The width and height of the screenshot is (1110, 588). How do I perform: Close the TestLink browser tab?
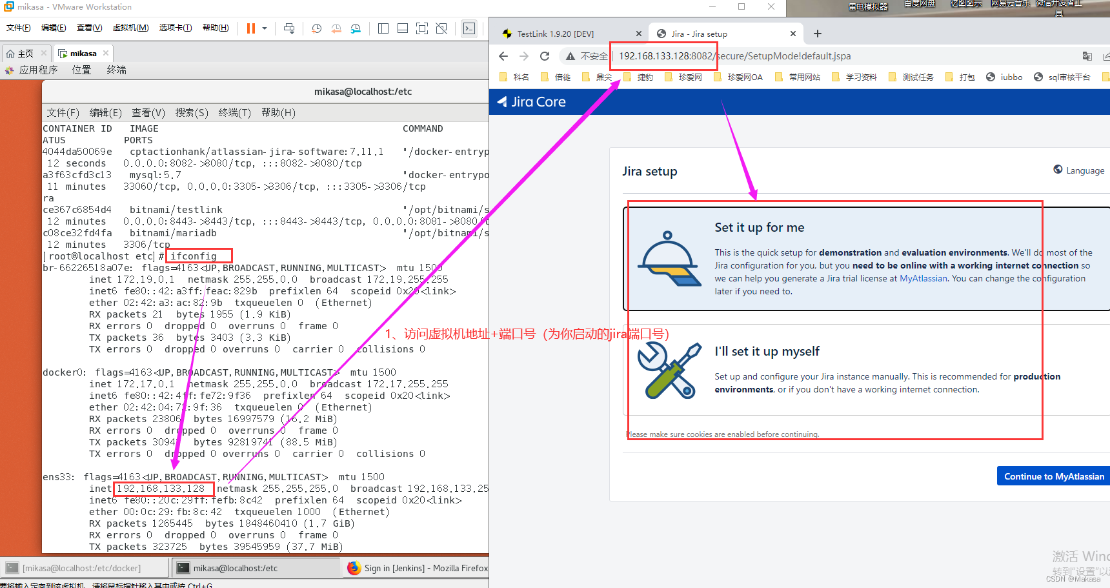638,34
